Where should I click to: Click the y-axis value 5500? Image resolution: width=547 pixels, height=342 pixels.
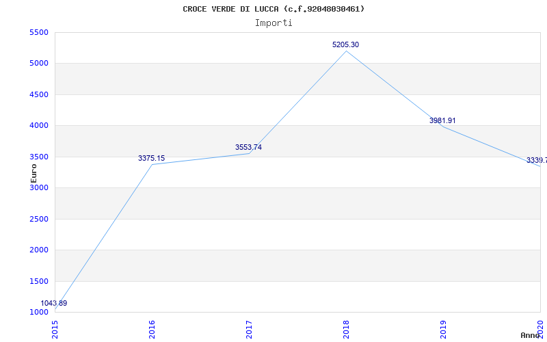tap(39, 32)
